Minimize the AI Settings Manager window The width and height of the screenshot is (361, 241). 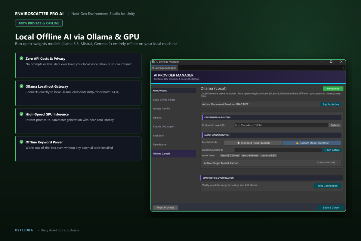pyautogui.click(x=321, y=62)
